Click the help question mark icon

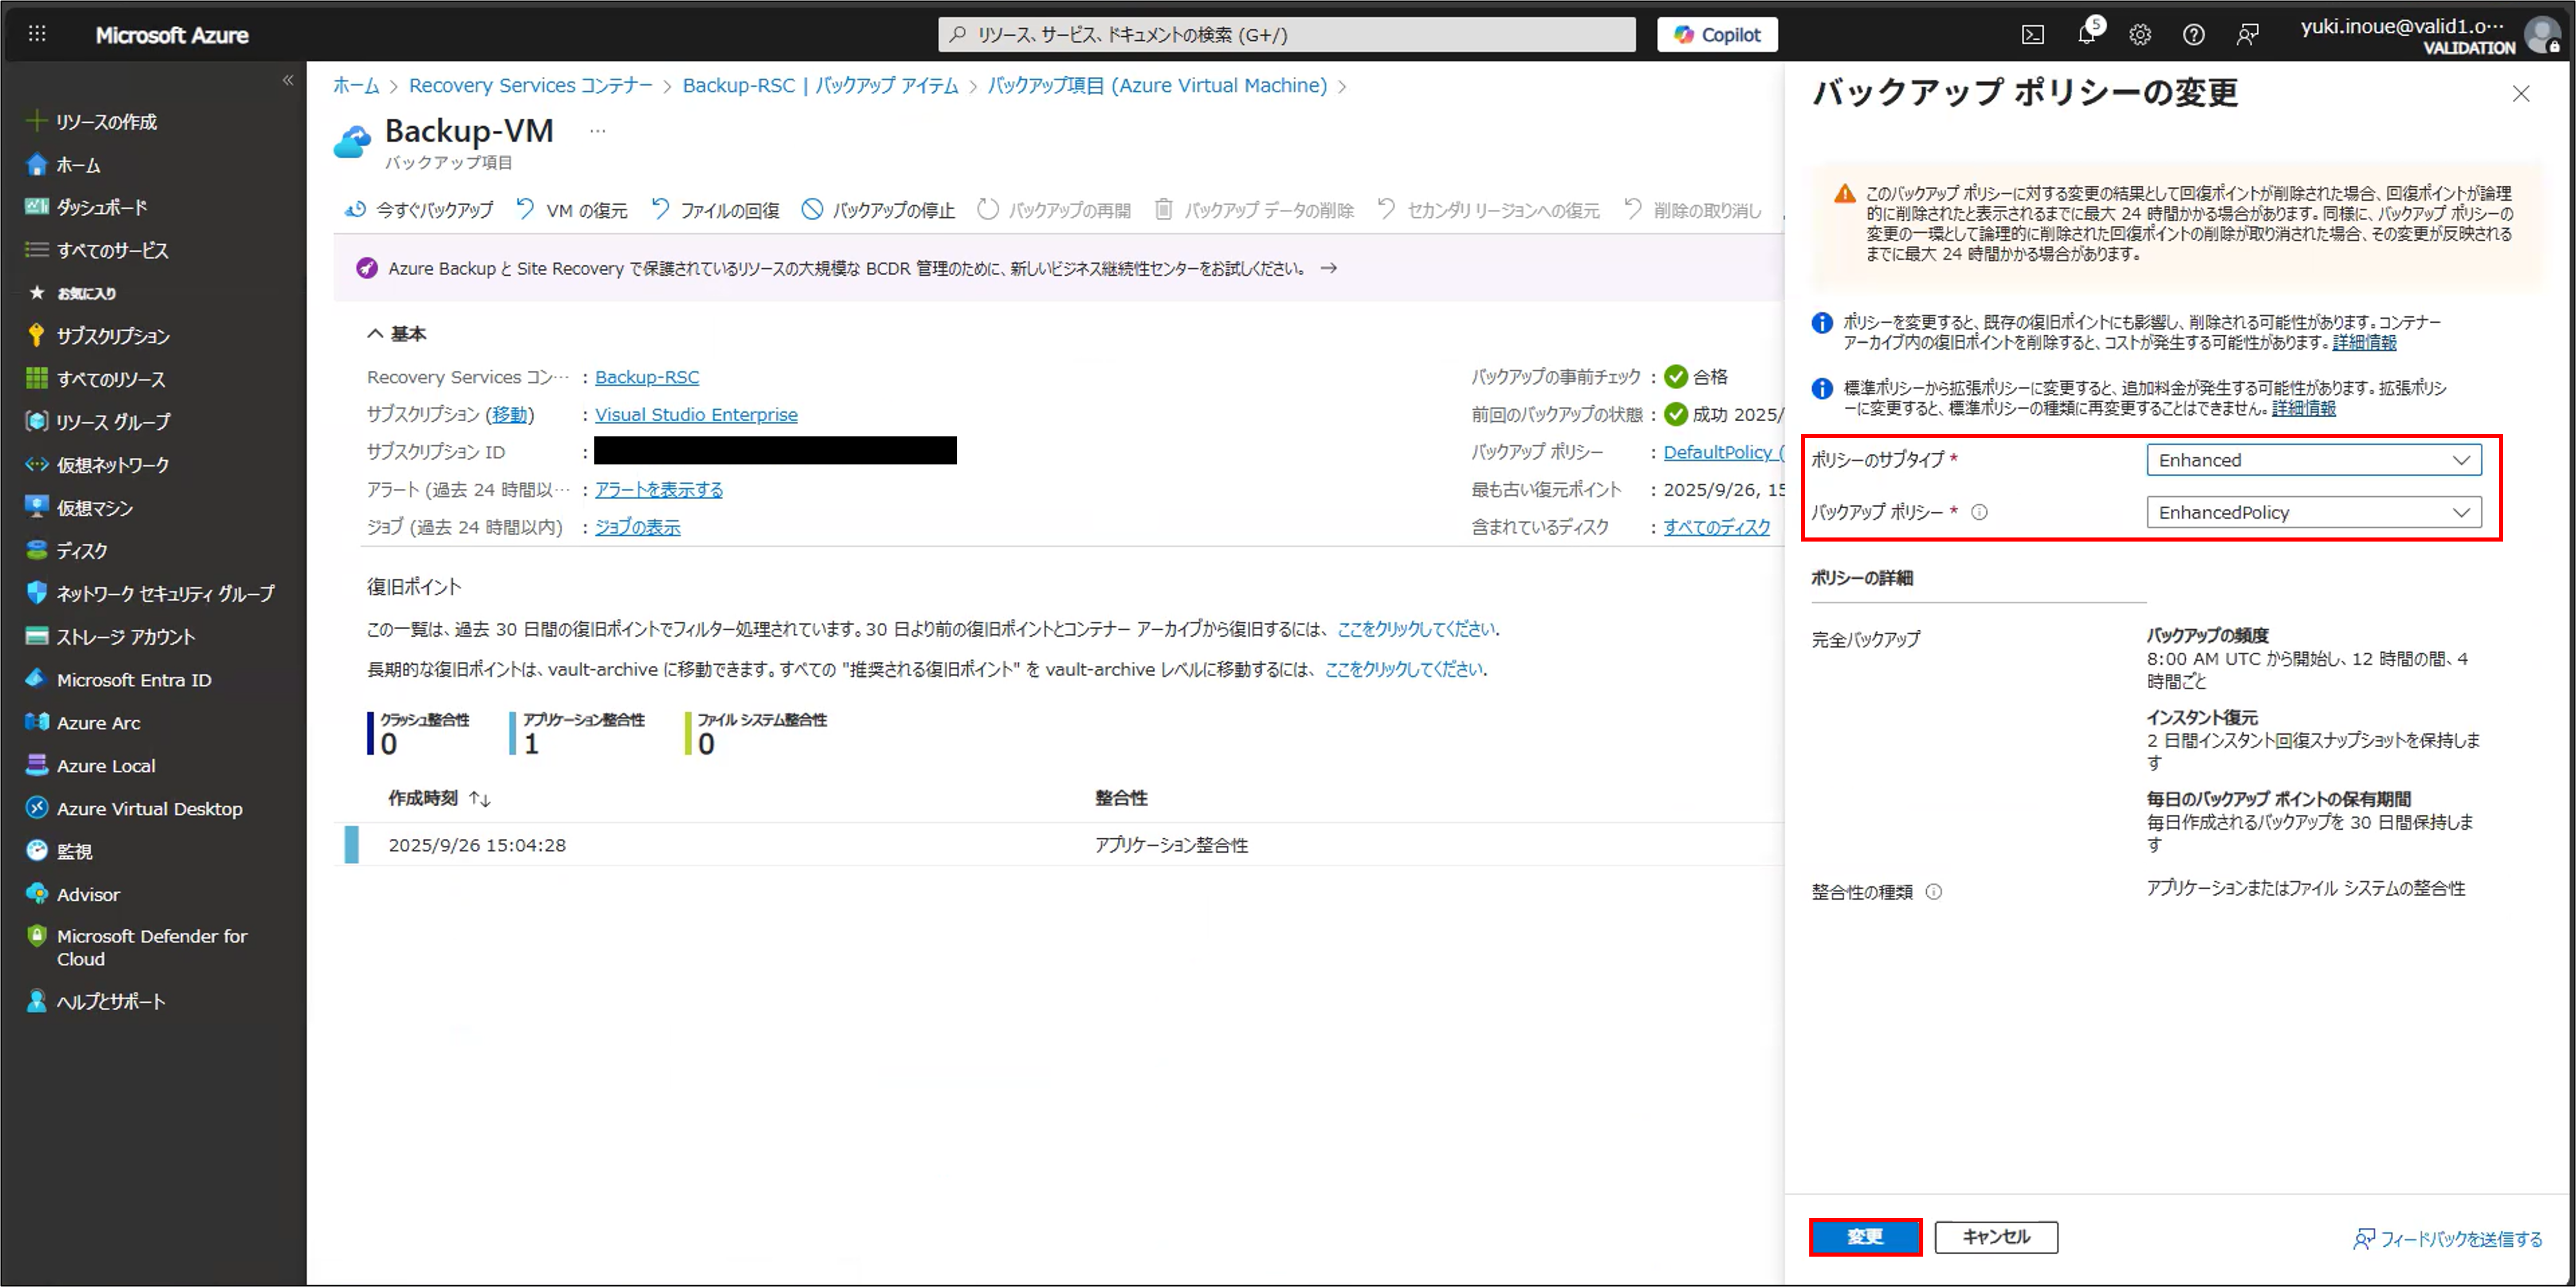(x=2194, y=35)
